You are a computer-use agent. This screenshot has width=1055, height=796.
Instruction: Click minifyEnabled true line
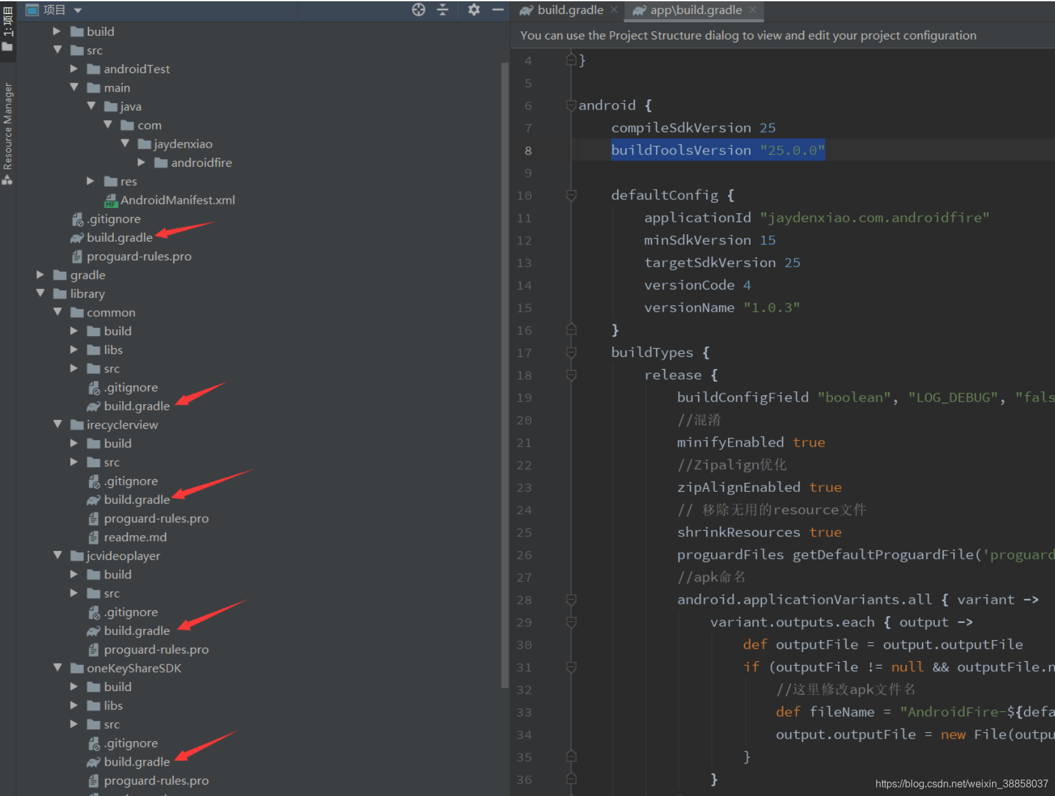point(751,442)
